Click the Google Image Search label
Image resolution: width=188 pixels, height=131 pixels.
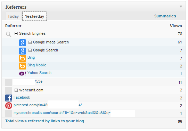pyautogui.click(x=51, y=42)
